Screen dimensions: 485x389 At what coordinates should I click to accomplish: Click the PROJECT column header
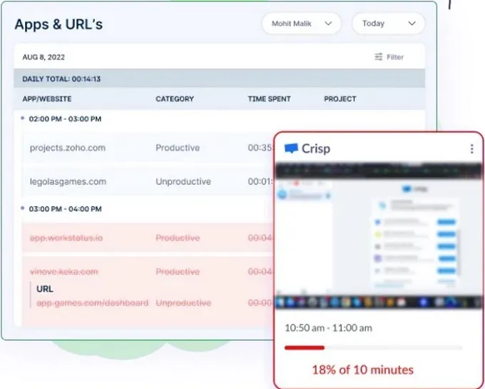click(x=340, y=98)
